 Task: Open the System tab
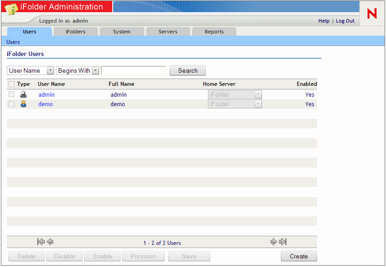point(122,32)
